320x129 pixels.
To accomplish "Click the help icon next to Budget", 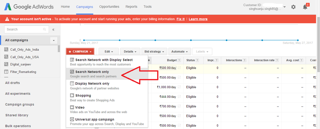I will pos(179,60).
